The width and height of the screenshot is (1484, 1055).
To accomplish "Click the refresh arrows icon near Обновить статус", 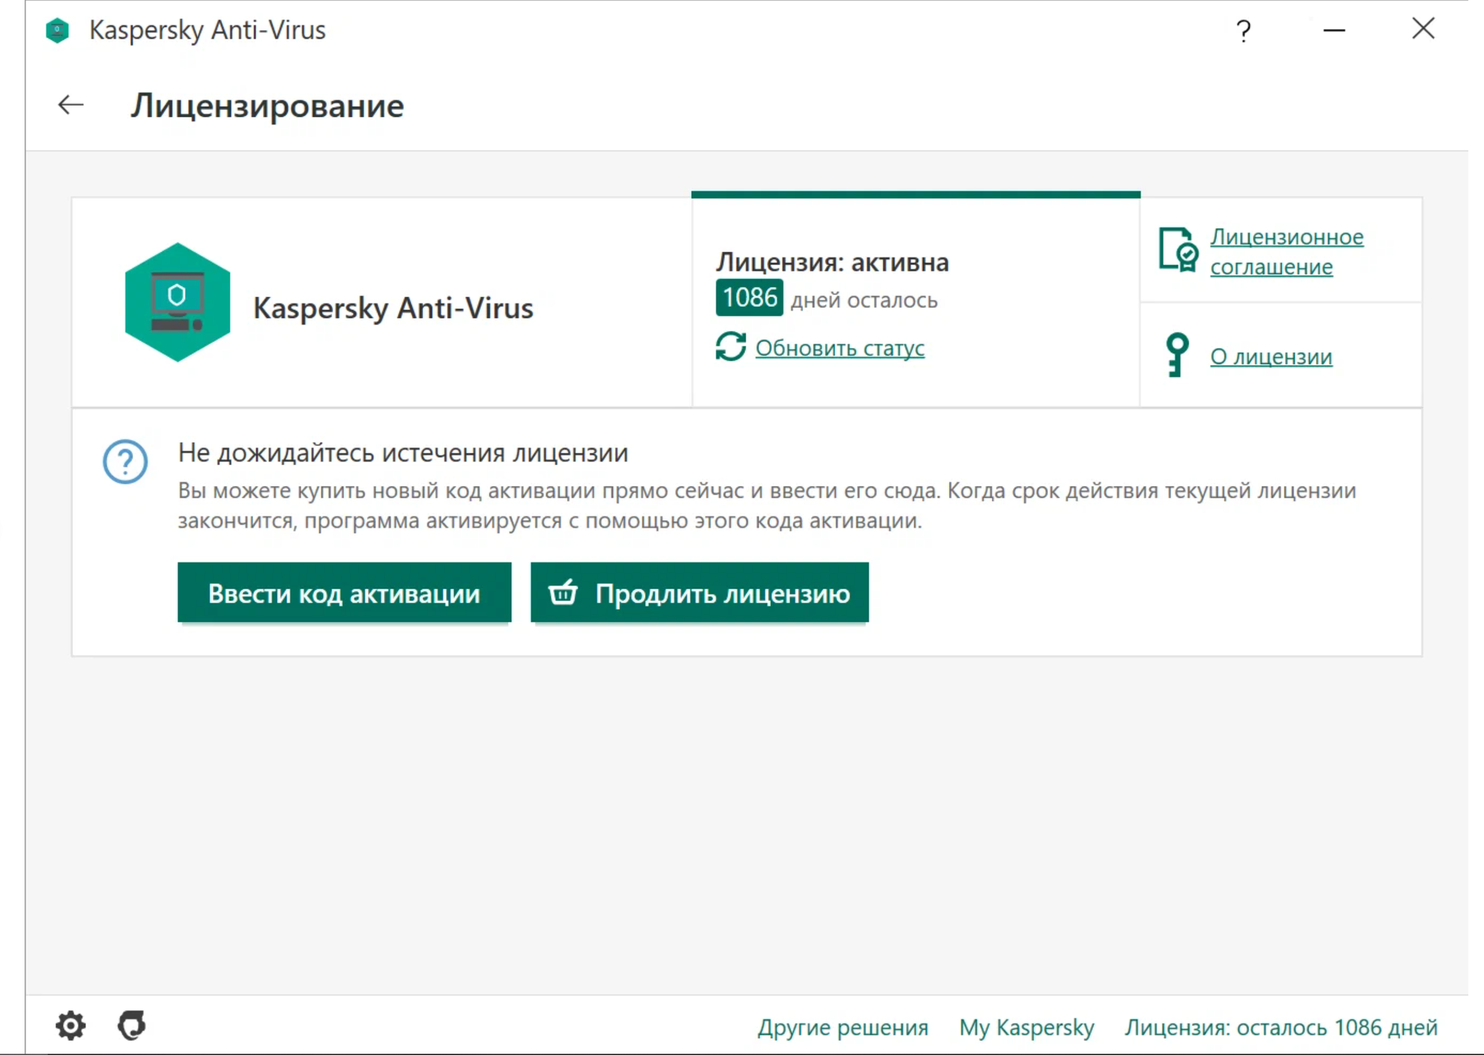I will pos(731,347).
